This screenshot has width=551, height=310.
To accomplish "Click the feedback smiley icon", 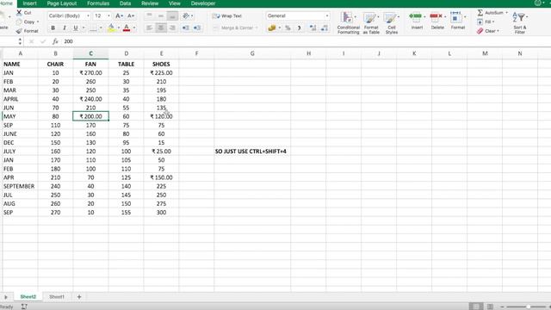I will point(537,3).
